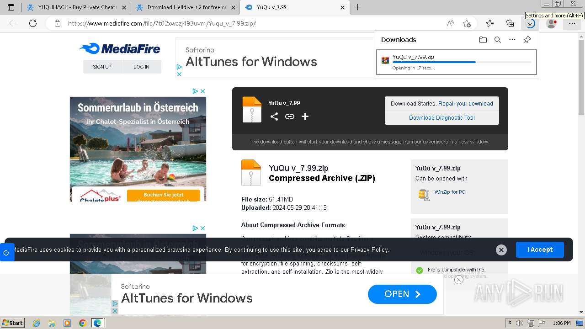
Task: Click LOG IN button
Action: click(142, 67)
